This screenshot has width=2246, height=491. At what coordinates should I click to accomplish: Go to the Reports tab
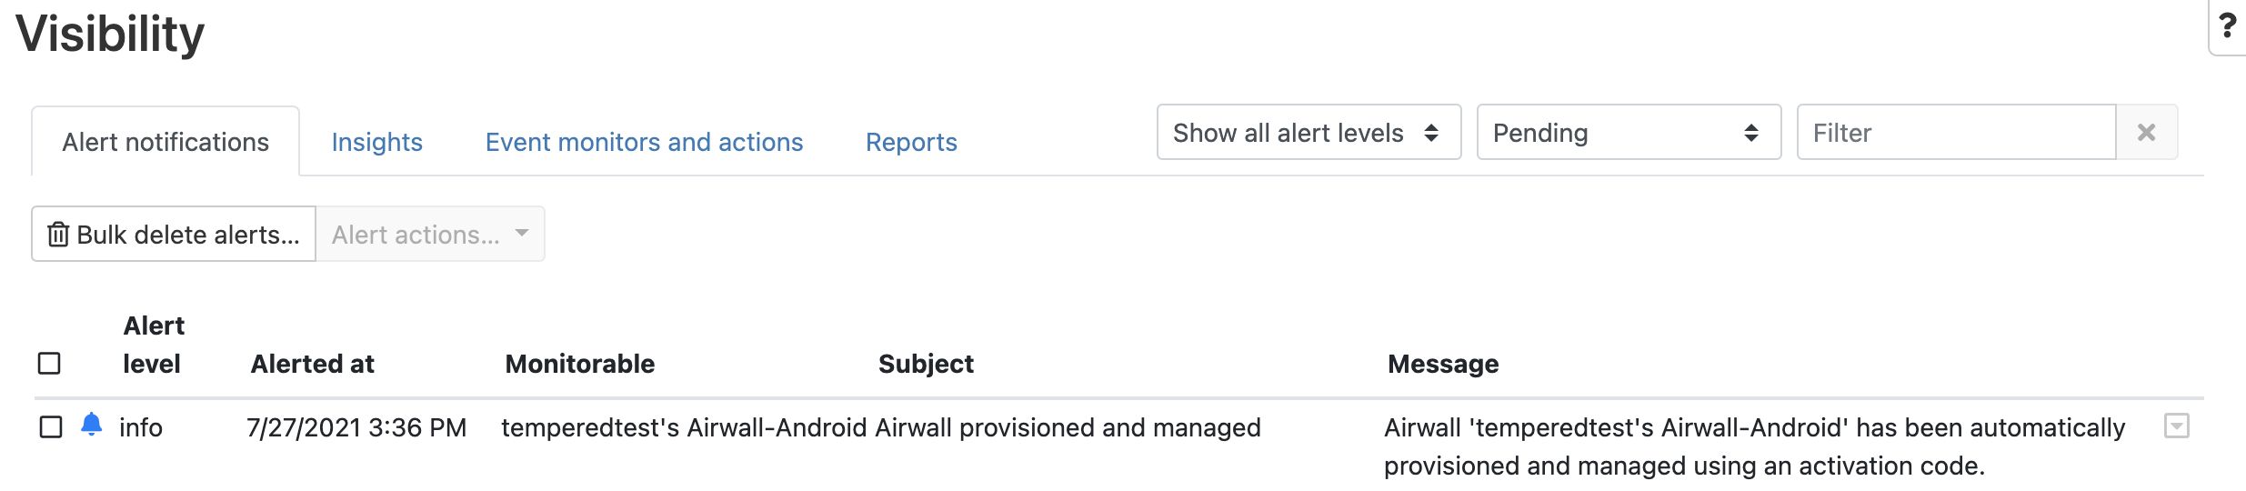(911, 142)
